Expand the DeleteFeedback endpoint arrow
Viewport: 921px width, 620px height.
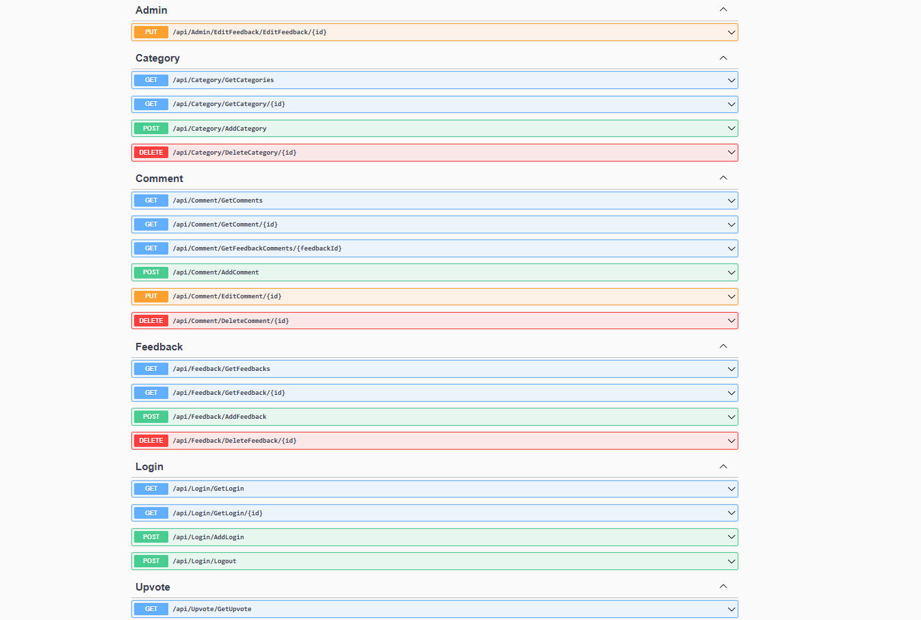coord(731,441)
